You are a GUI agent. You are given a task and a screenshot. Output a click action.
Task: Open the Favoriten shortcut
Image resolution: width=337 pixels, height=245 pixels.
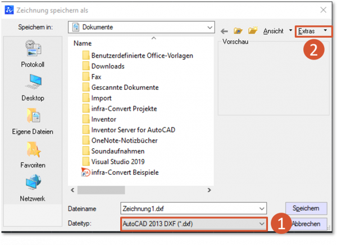(x=33, y=155)
